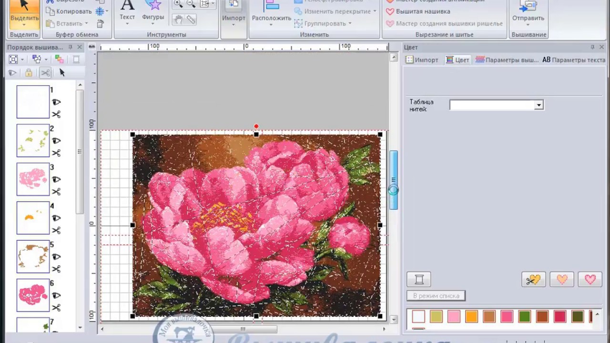Expand the Группировать dropdown

[x=350, y=23]
